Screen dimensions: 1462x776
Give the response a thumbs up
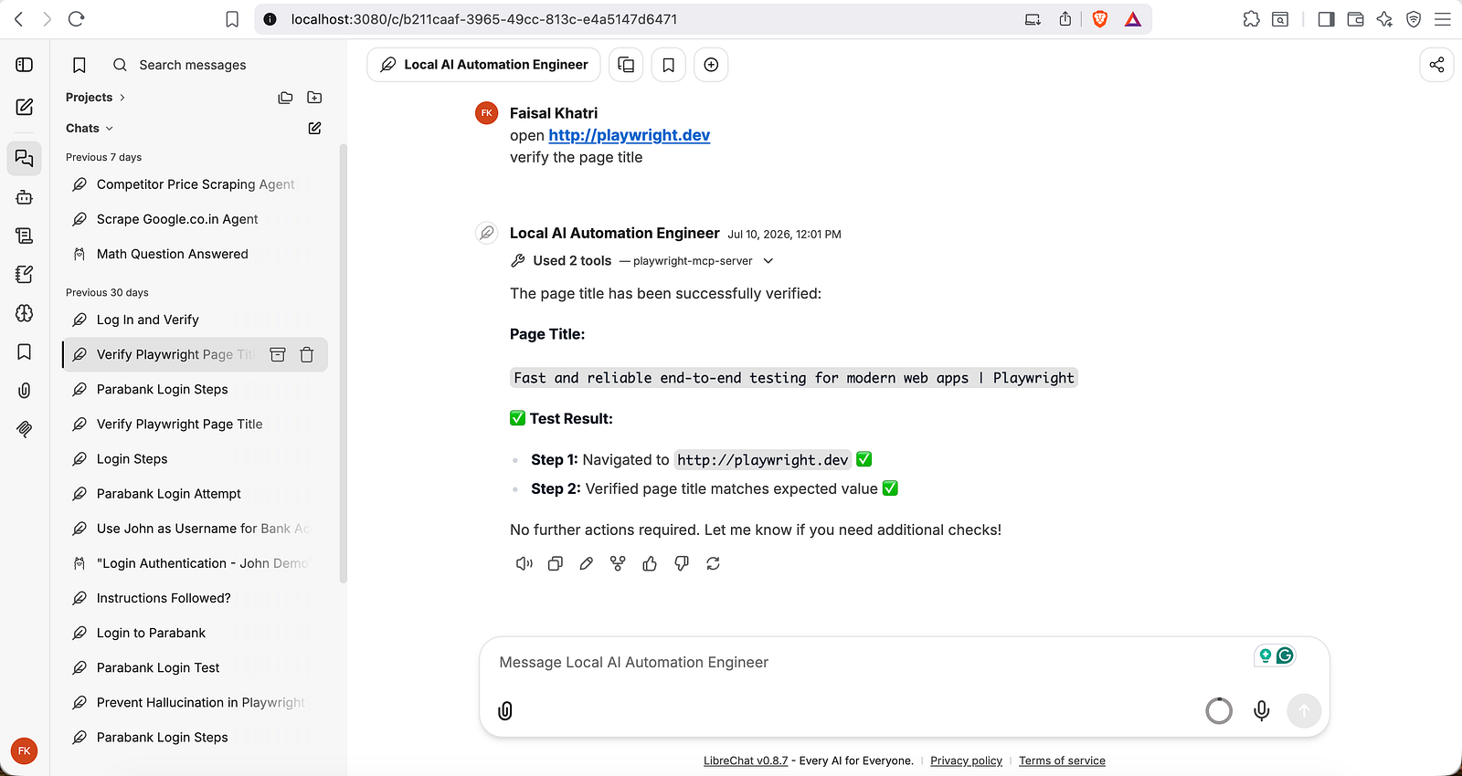650,563
